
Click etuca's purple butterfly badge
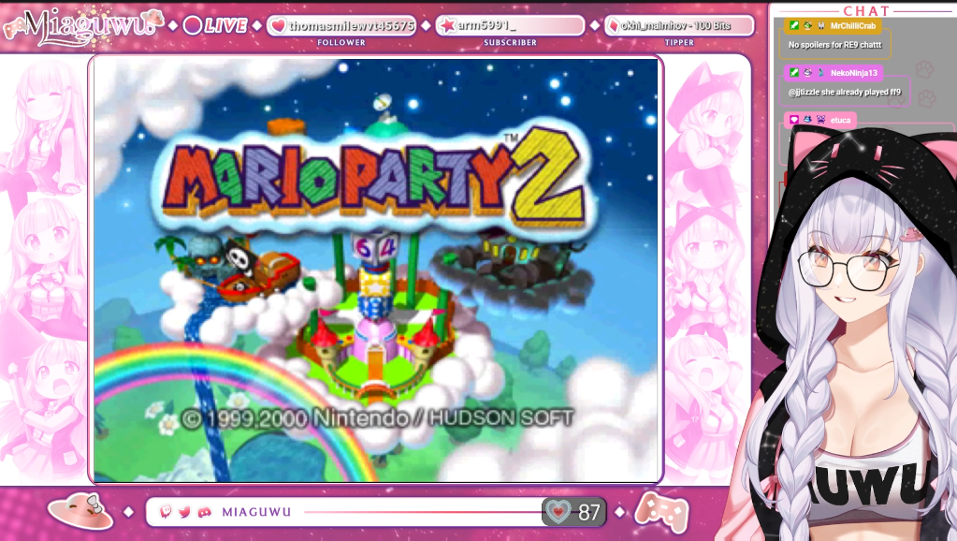coord(821,120)
